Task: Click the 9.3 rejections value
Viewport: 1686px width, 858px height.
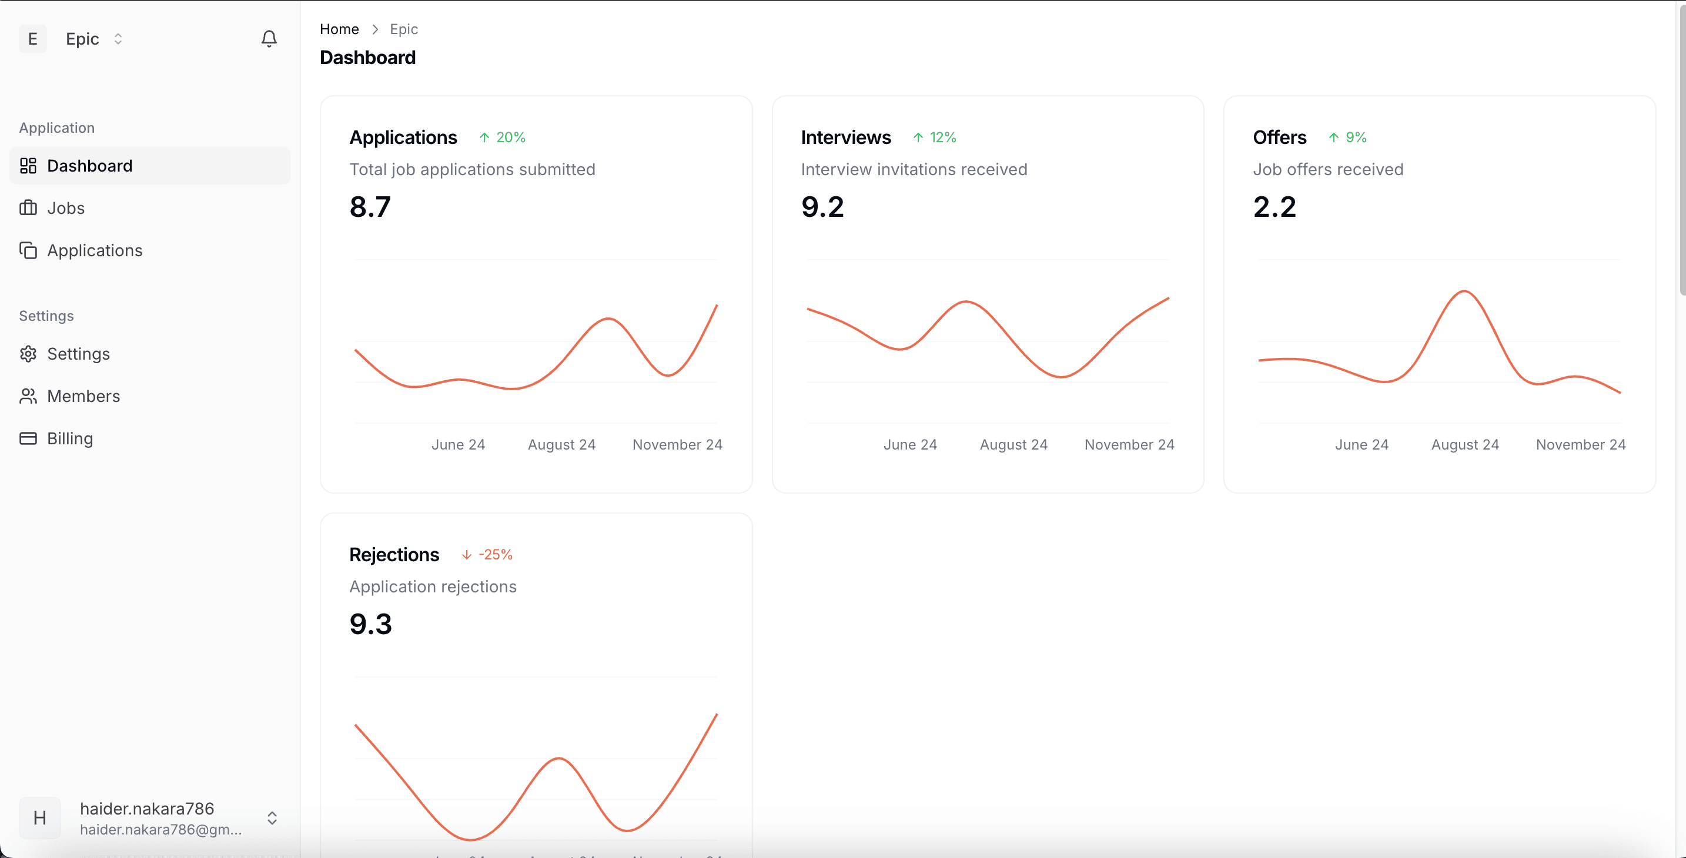Action: click(371, 624)
